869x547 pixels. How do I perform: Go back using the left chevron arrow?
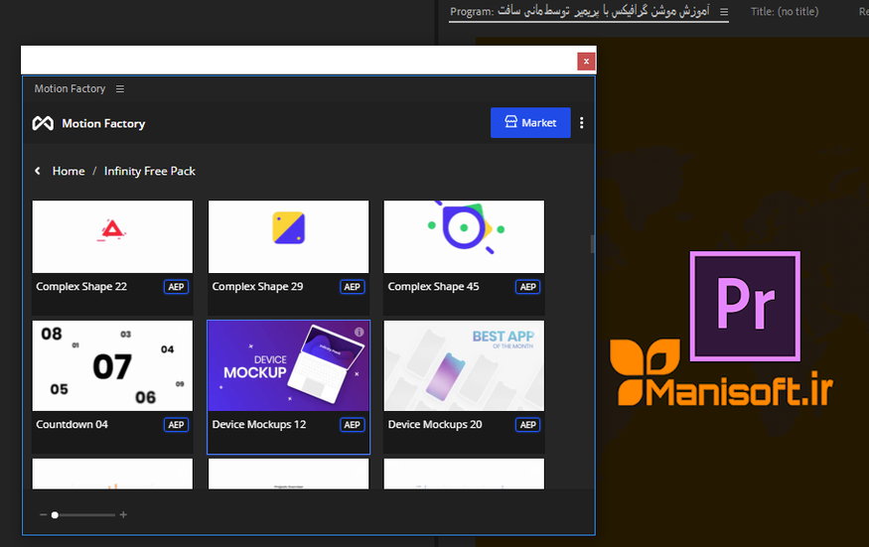pyautogui.click(x=38, y=171)
